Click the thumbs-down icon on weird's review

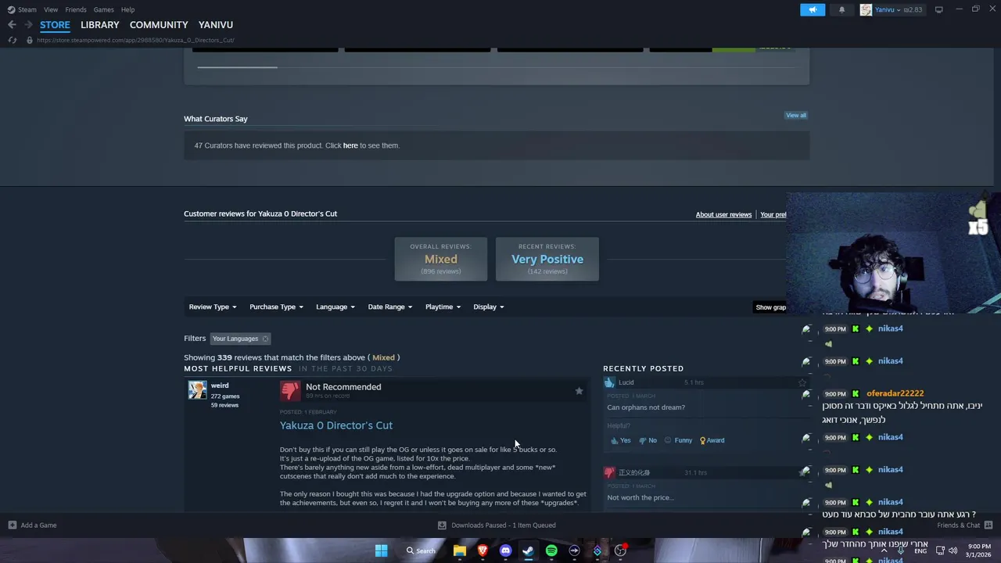tap(290, 390)
